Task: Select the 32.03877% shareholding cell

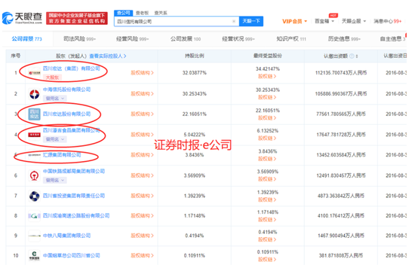Action: coord(195,72)
